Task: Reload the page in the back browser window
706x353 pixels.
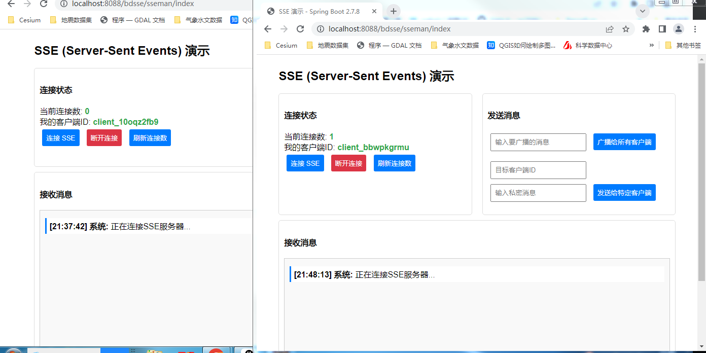Action: tap(44, 4)
